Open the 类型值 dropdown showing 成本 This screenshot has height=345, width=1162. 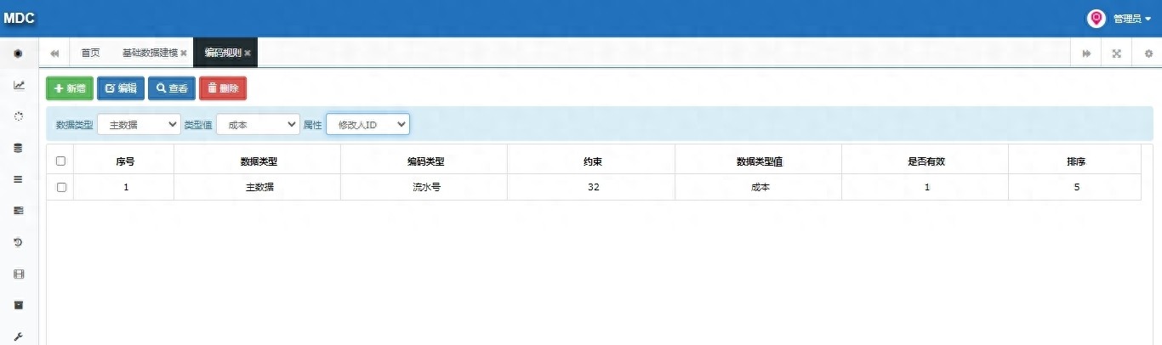click(x=258, y=124)
